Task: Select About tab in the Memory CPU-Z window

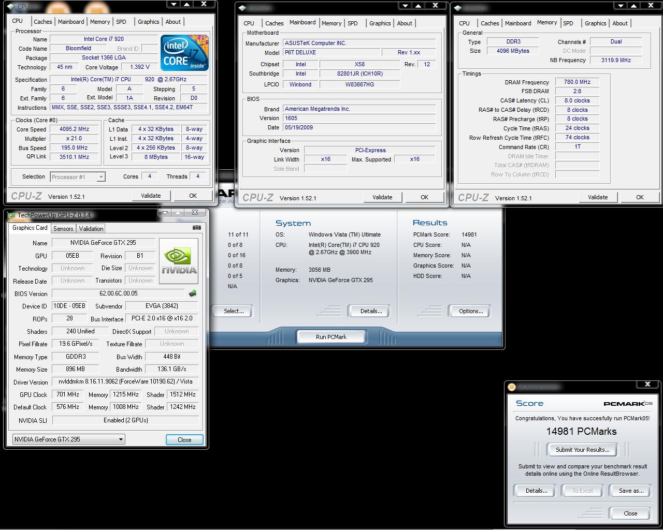Action: [620, 23]
